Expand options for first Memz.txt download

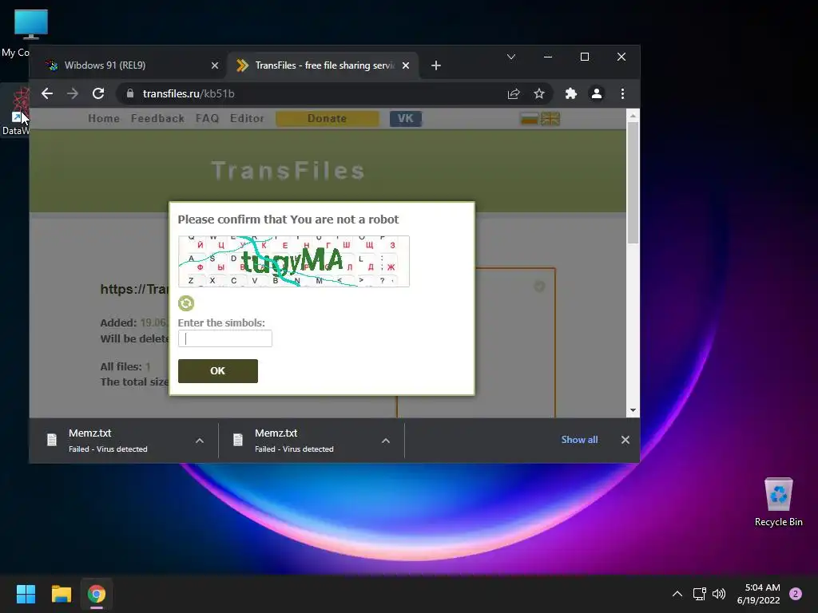(199, 441)
